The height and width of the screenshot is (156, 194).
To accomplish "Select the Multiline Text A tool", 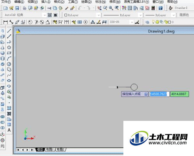I will coord(9,130).
